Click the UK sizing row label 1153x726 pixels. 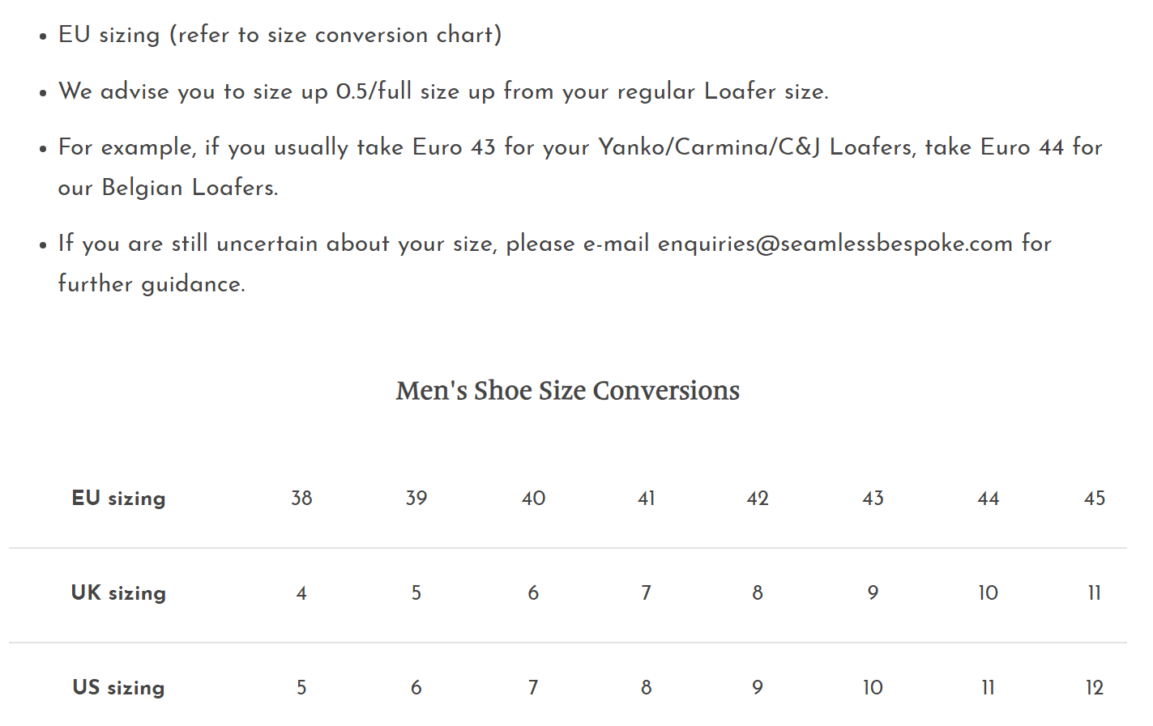point(118,593)
